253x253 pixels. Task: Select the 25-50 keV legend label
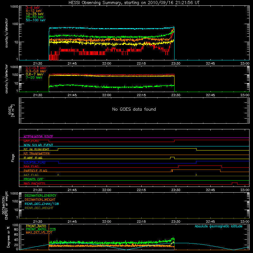click(35, 17)
